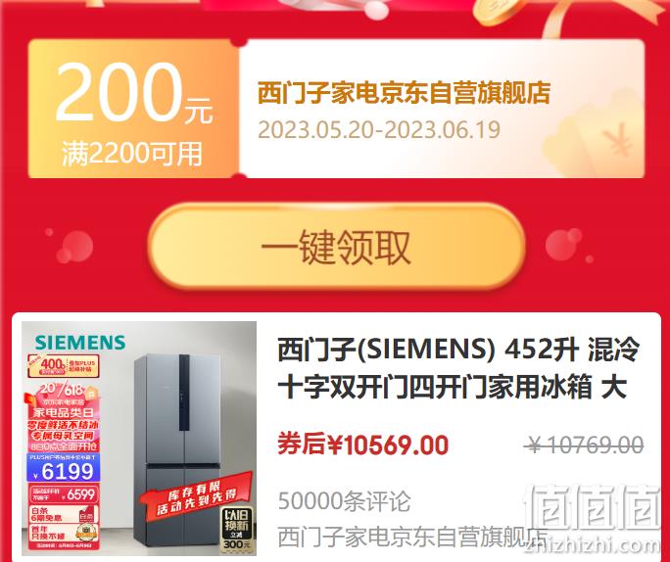This screenshot has width=670, height=562.
Task: Tap the blue 6199 PLUS price tag
Action: pos(64,467)
